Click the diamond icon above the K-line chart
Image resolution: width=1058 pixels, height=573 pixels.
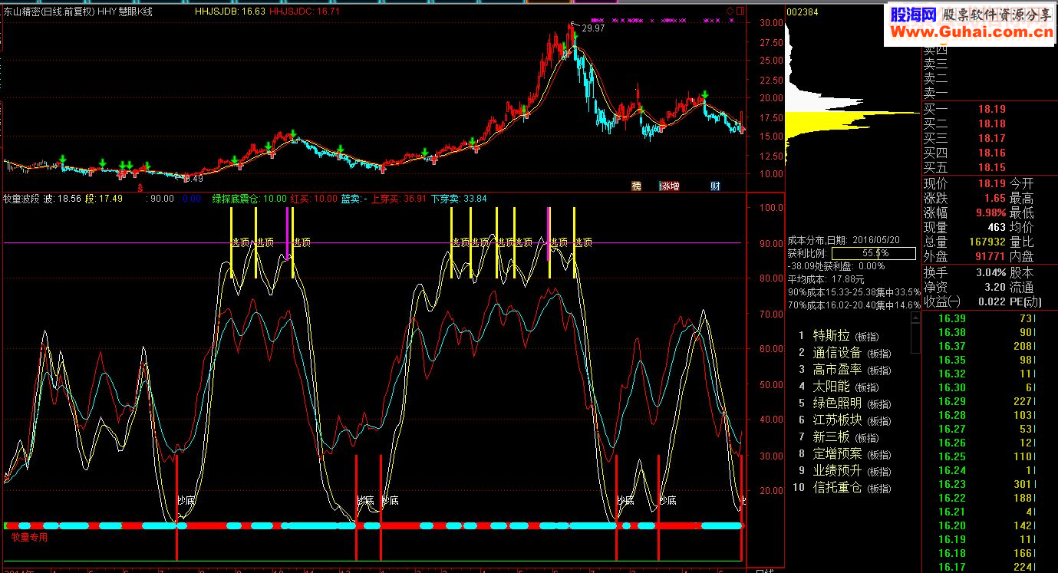click(x=729, y=12)
